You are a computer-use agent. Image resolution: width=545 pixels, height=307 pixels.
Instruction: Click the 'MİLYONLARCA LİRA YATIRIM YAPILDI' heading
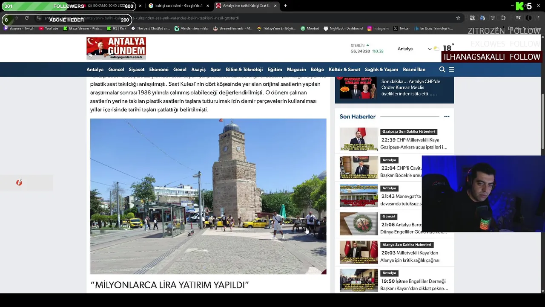point(169,285)
